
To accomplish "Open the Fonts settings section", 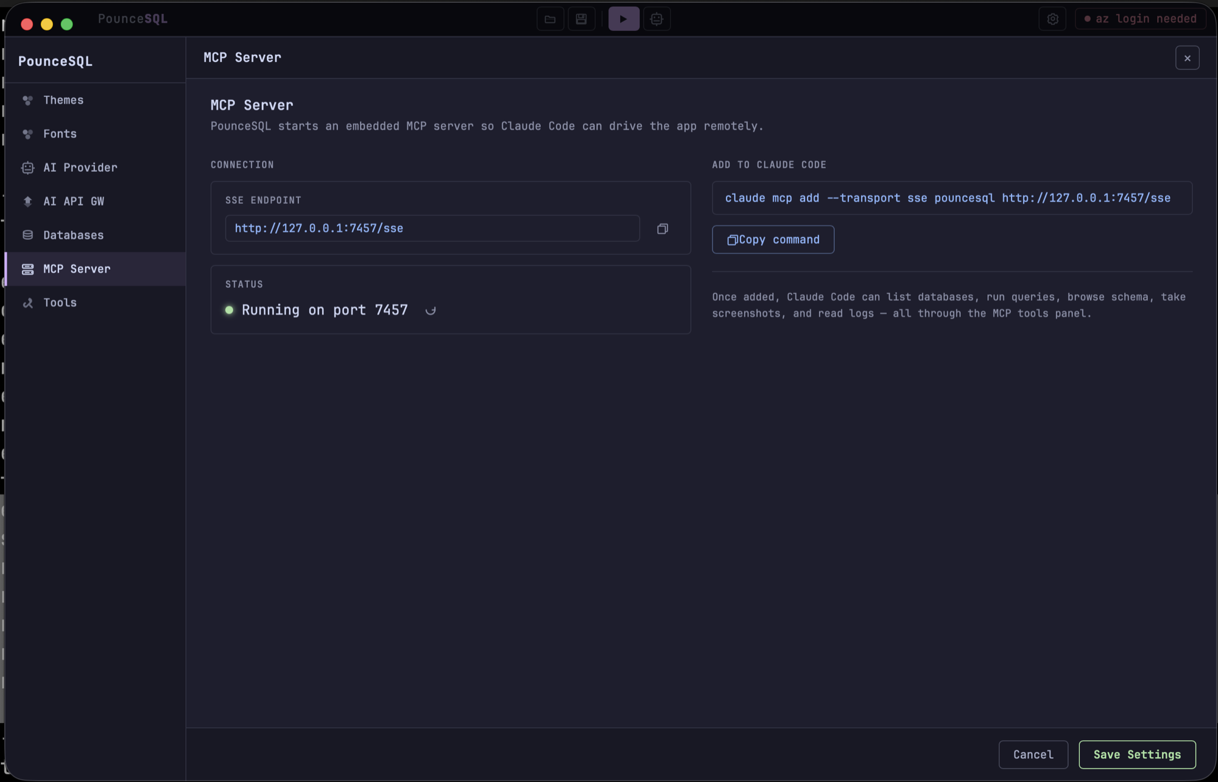I will tap(95, 134).
